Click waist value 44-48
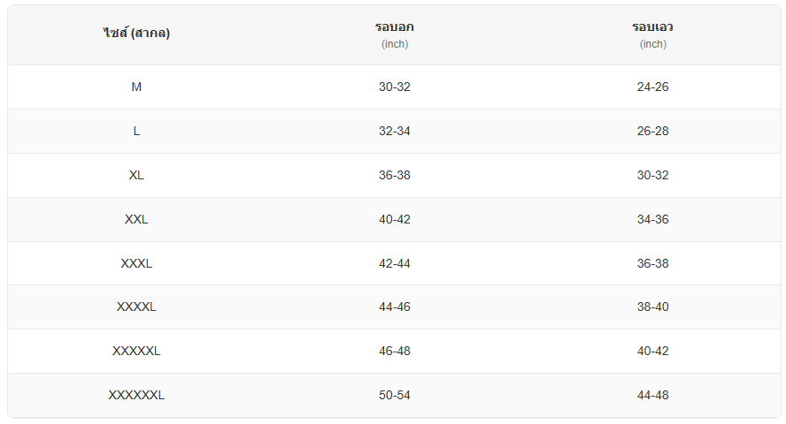This screenshot has height=424, width=786. click(x=653, y=396)
